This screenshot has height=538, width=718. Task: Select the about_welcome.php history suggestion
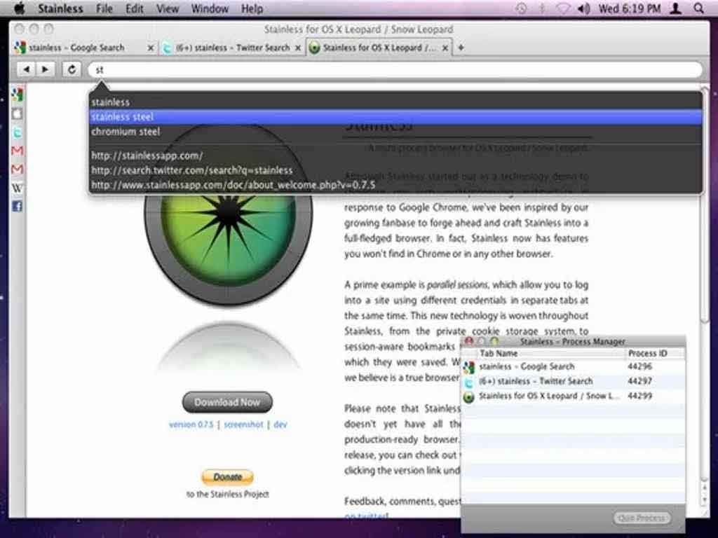395,185
